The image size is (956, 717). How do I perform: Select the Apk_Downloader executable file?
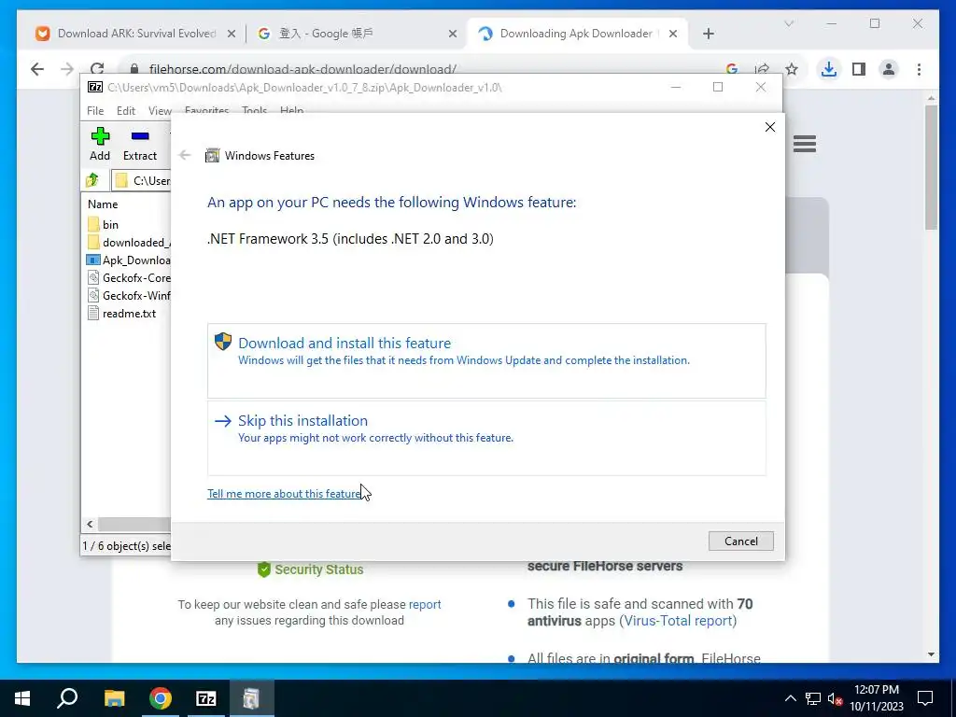click(128, 260)
